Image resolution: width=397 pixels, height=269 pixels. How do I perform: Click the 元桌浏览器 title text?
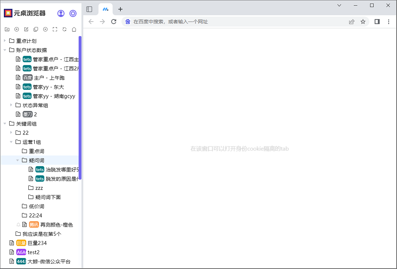[x=30, y=13]
